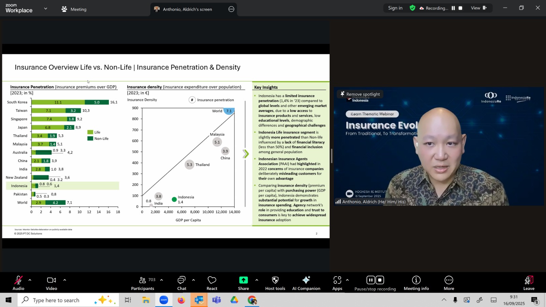Switch to the Meeting tab
The image size is (546, 307).
74,9
